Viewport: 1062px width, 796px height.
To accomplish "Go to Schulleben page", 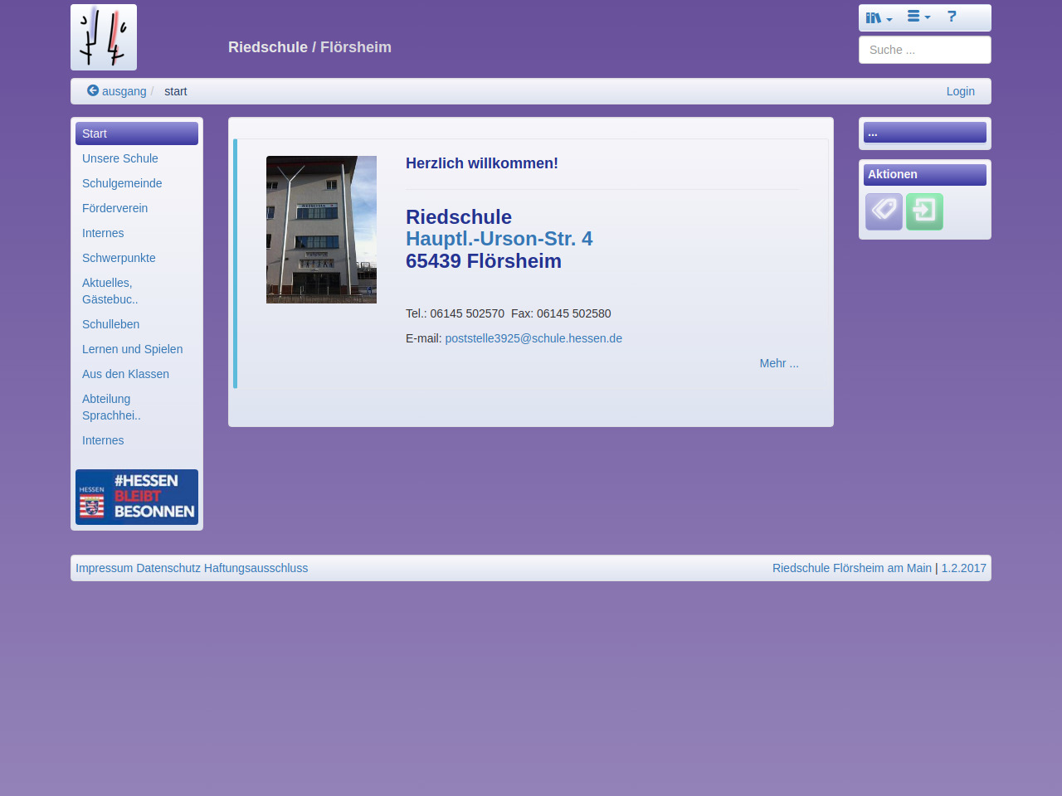I will tap(111, 324).
